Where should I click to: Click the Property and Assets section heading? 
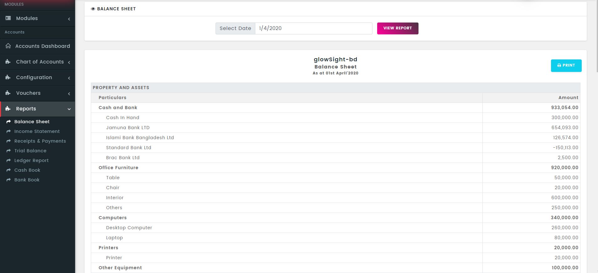pyautogui.click(x=121, y=88)
